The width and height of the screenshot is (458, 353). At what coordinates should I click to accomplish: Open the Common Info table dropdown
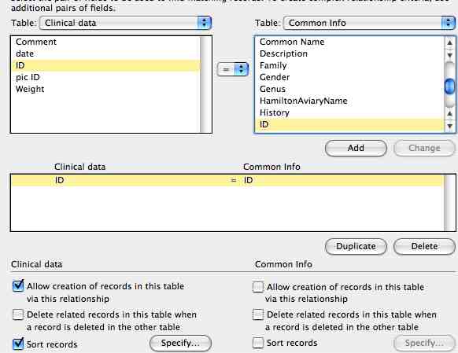(369, 23)
